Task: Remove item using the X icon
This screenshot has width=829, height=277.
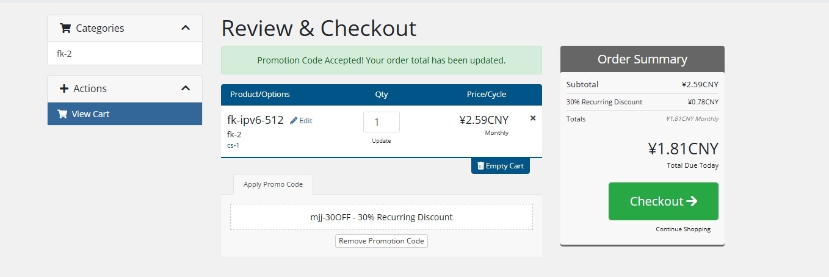Action: [x=533, y=118]
